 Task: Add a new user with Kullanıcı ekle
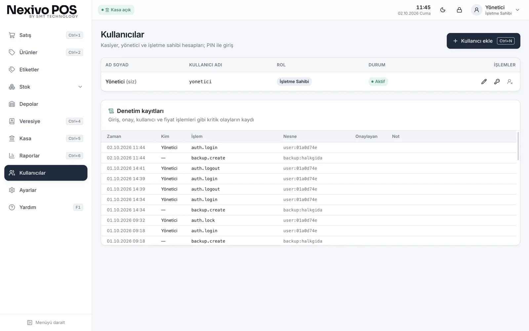[x=483, y=41]
